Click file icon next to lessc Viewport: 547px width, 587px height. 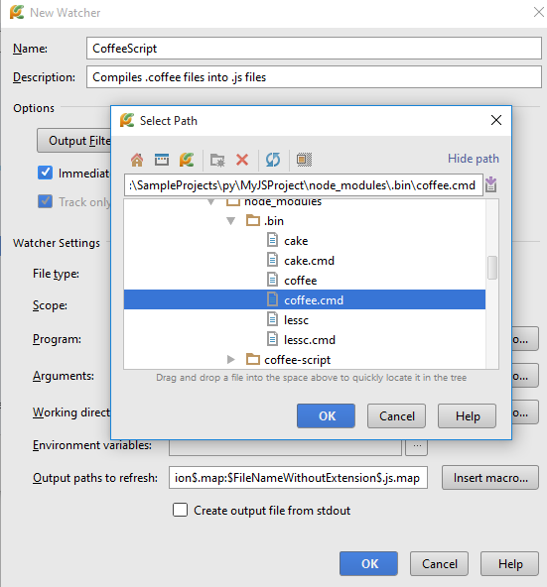(273, 319)
